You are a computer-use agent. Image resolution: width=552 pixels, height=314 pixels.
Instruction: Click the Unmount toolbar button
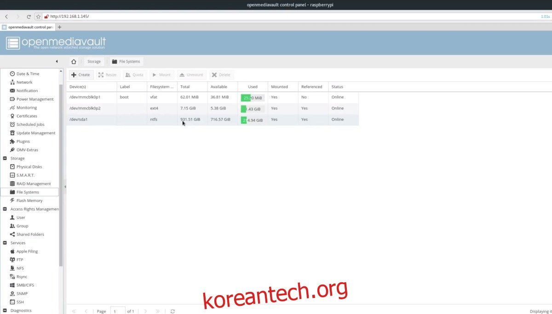tap(191, 75)
